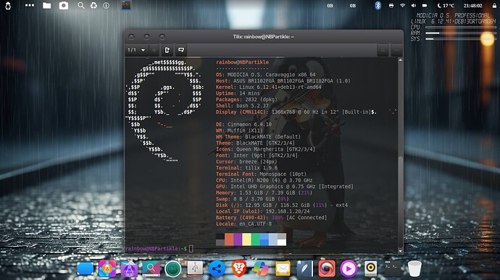Viewport: 500px width, 280px height.
Task: Open the trash bin in dock
Action: pos(414,269)
